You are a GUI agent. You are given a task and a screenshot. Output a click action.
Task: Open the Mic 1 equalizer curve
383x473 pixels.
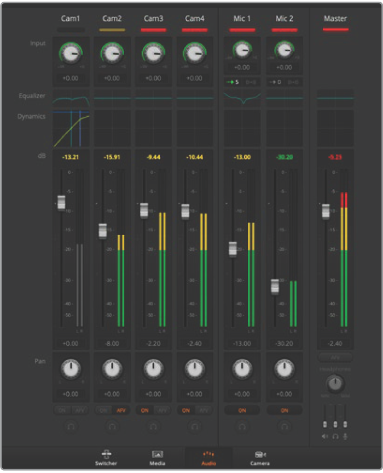point(242,99)
